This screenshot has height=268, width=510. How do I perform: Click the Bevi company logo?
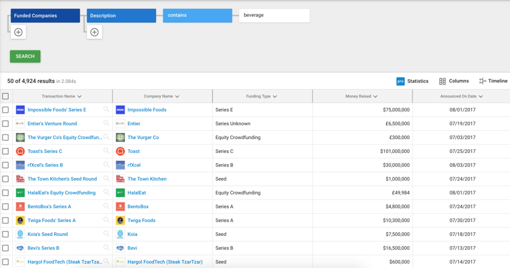coord(120,248)
